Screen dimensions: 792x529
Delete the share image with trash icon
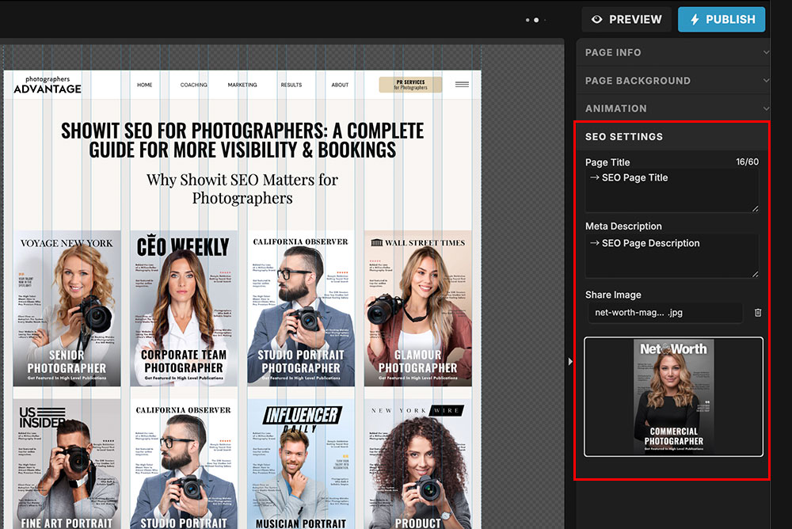pyautogui.click(x=758, y=313)
